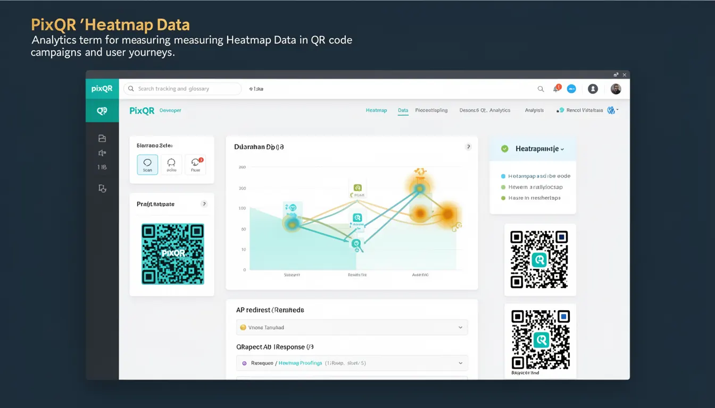Click the green checkmark icon in the right panel header
715x408 pixels.
(504, 149)
